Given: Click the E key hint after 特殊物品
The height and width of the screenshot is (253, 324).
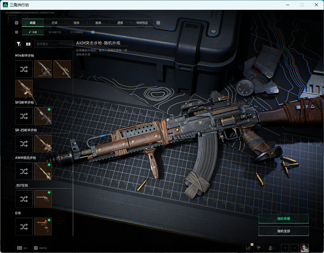Looking at the screenshot, I should (x=158, y=23).
